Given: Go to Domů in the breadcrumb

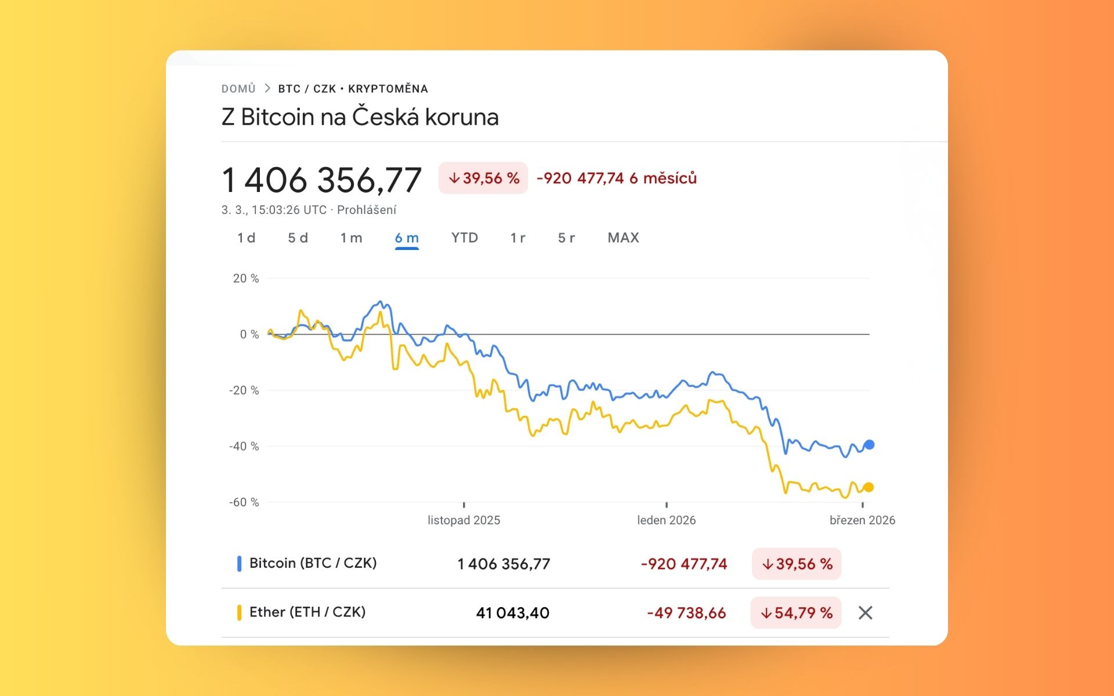Looking at the screenshot, I should (x=238, y=89).
